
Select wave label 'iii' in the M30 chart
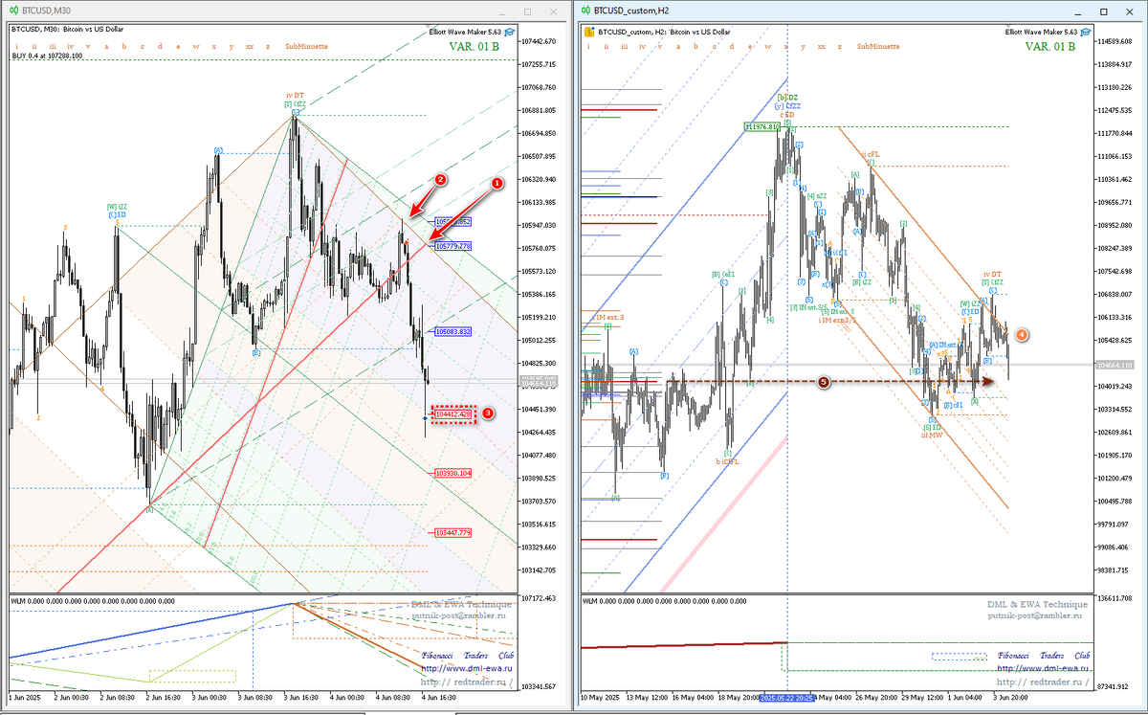(52, 46)
